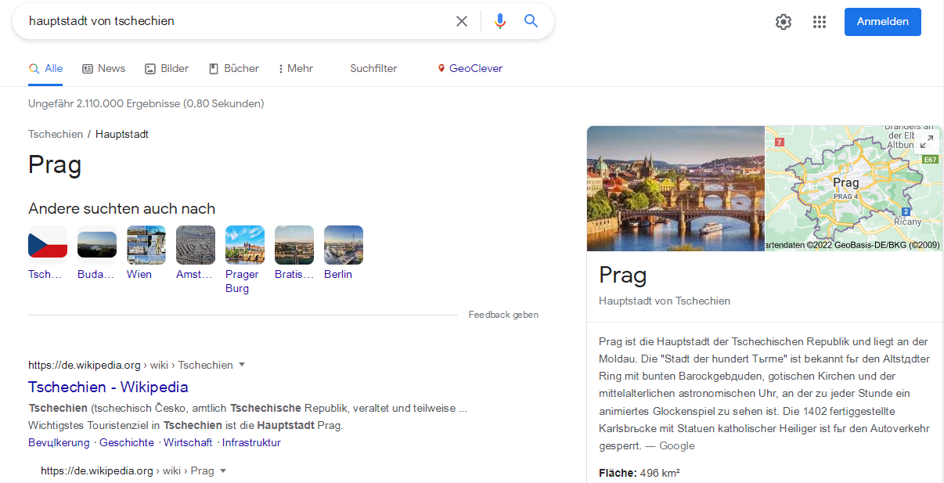Open the Prag map preview

[x=853, y=189]
